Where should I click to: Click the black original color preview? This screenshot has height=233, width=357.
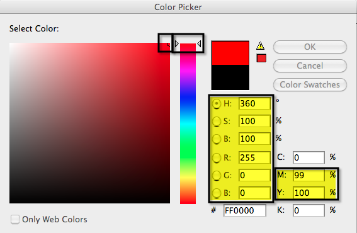pos(230,77)
